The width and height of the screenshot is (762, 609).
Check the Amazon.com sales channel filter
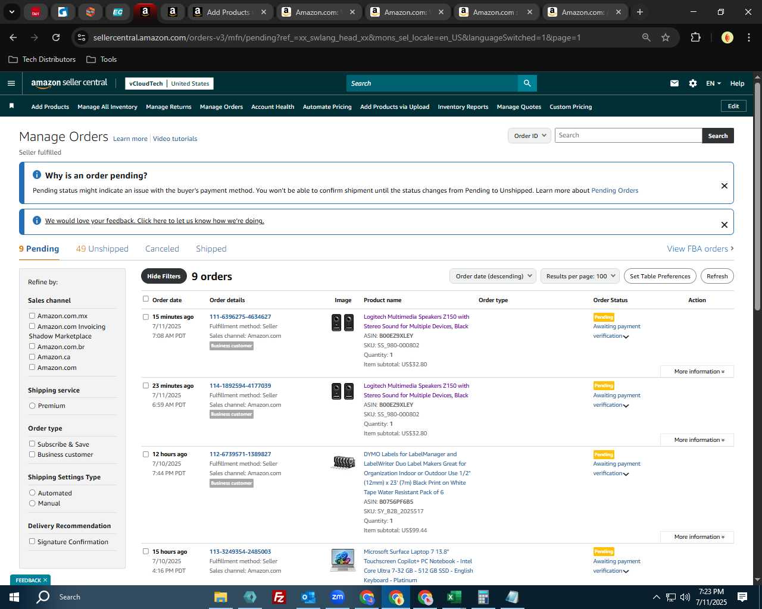click(x=32, y=367)
